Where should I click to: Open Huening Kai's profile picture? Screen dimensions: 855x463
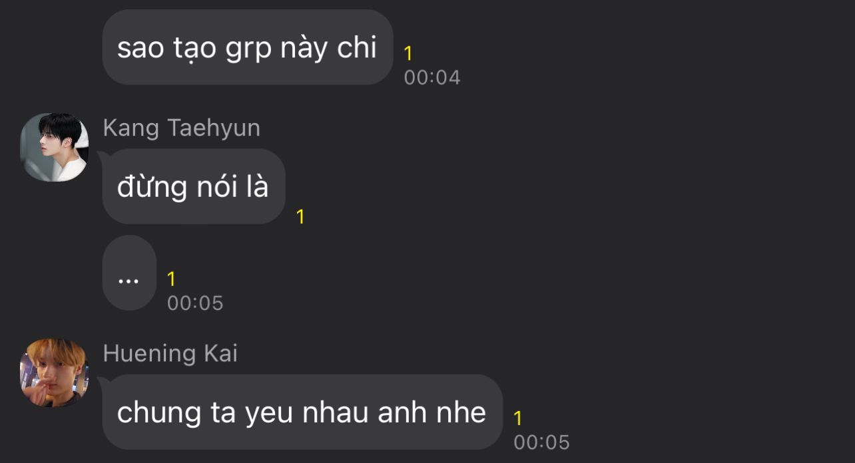point(55,373)
